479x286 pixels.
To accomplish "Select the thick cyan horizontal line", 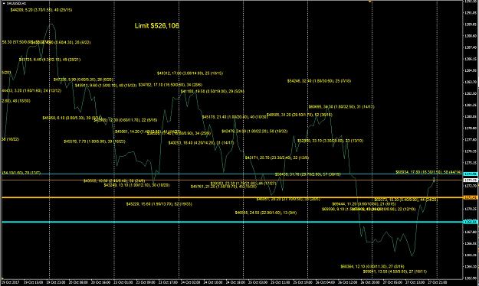I will tap(232, 222).
